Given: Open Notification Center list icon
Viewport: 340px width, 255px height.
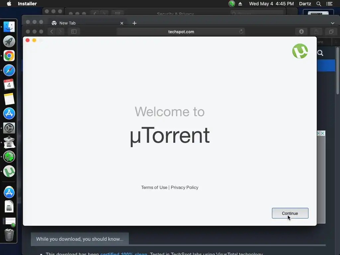Looking at the screenshot, I should tap(329, 4).
